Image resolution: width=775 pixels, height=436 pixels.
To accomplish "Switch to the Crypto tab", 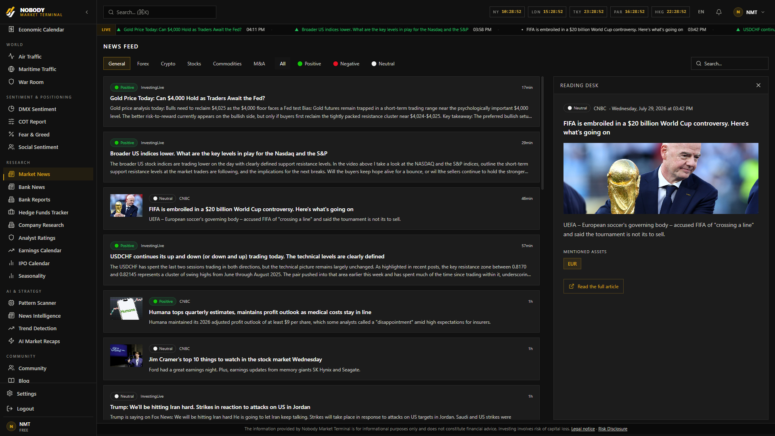I will [168, 64].
